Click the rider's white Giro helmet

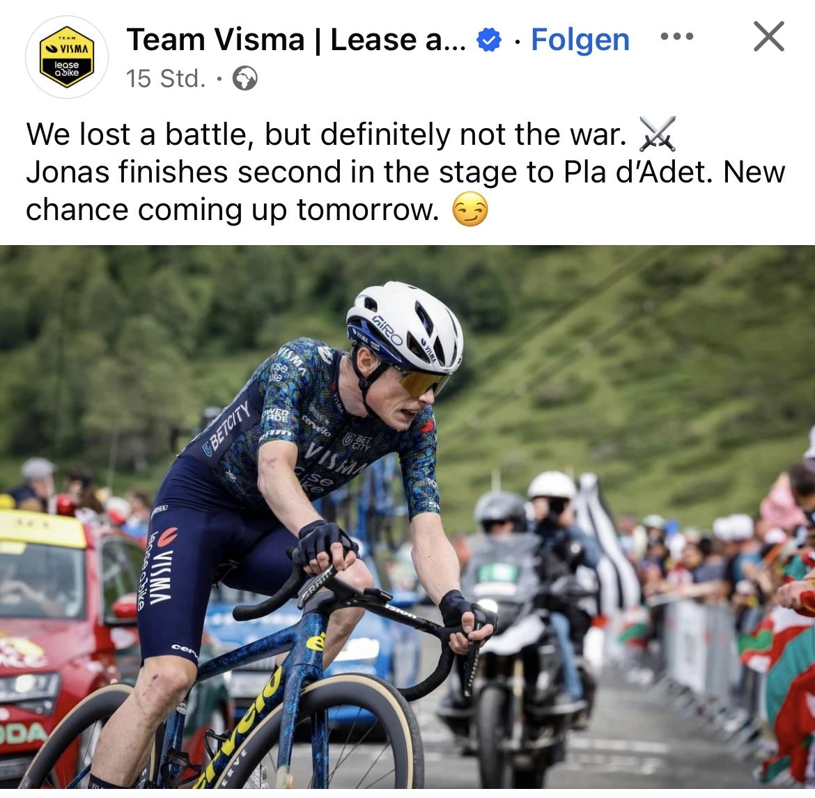coord(407,327)
